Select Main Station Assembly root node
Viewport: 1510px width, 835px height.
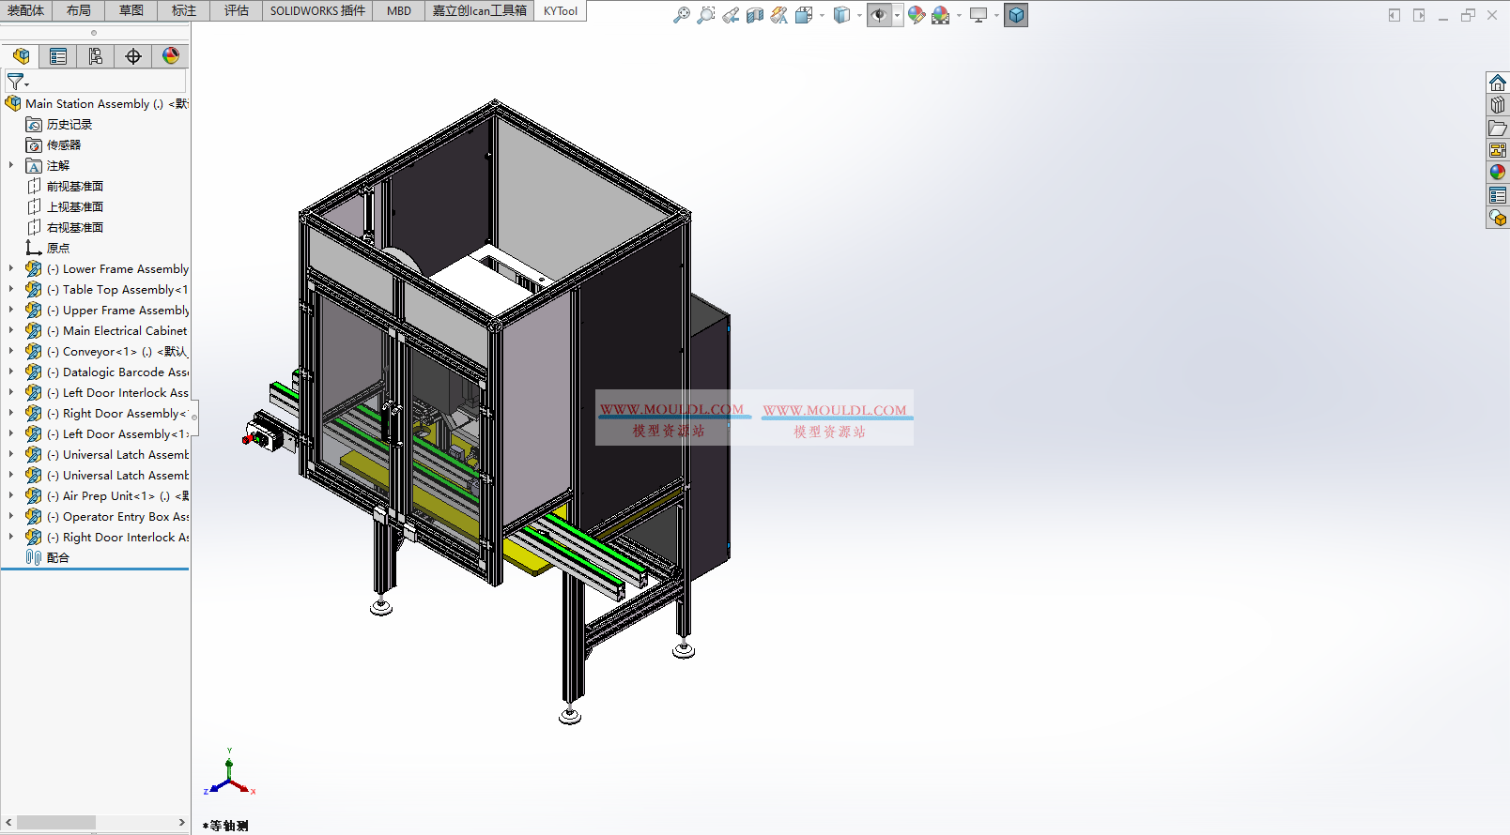click(x=96, y=103)
